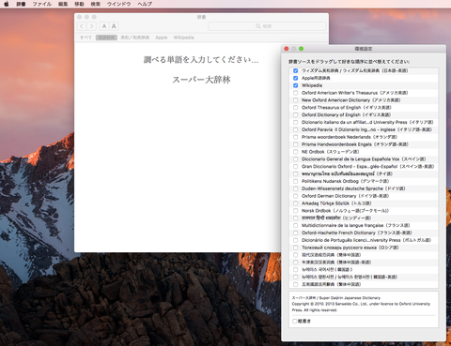The image size is (451, 346).
Task: Open the 辞書 app menu
Action: coord(21,4)
